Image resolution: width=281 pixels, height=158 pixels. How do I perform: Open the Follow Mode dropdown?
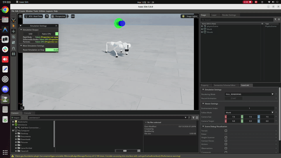[x=250, y=112]
